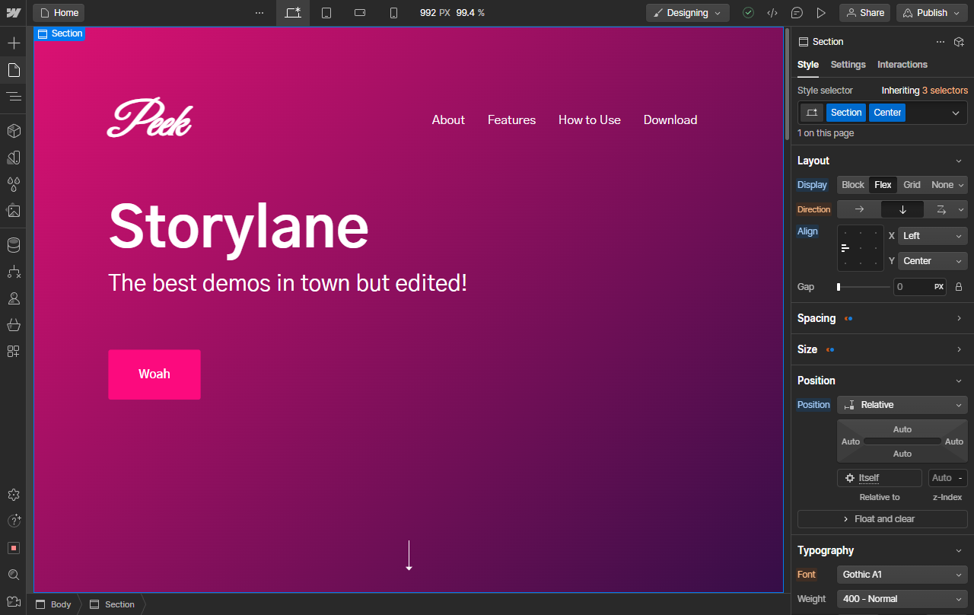974x615 pixels.
Task: Open the comments bubble icon
Action: point(797,13)
